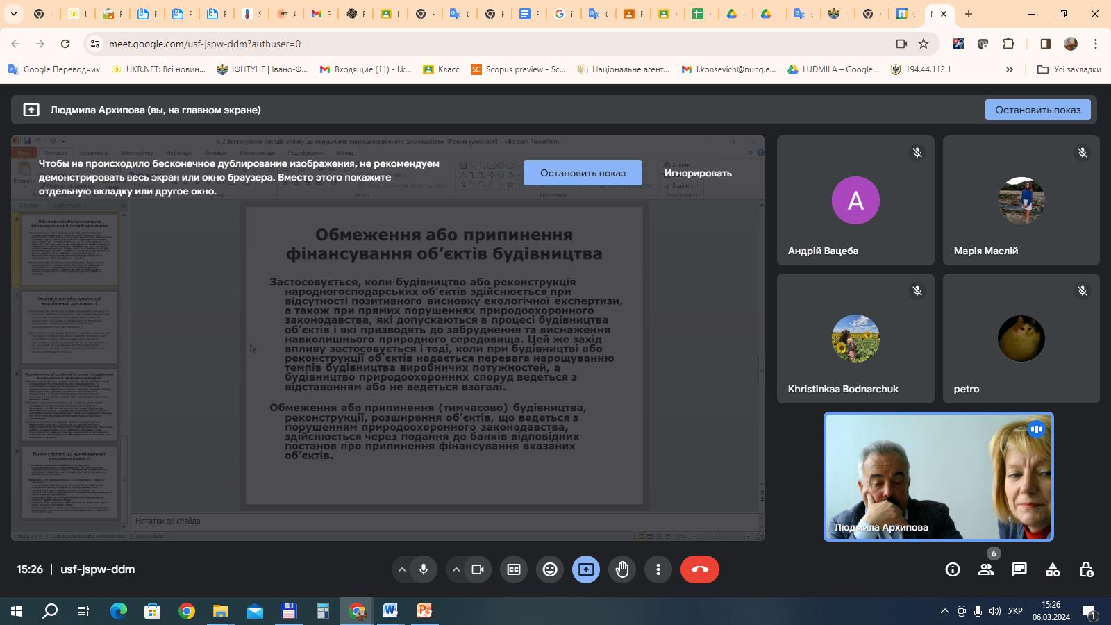Open the Google Переводчик bookmark
The height and width of the screenshot is (625, 1111).
54,69
